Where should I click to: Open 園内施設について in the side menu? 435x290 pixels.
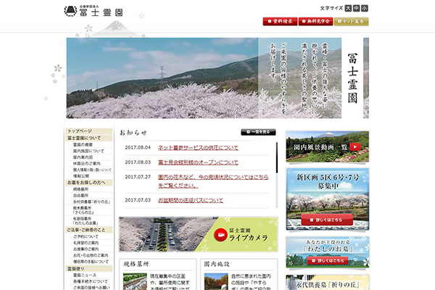pos(88,151)
